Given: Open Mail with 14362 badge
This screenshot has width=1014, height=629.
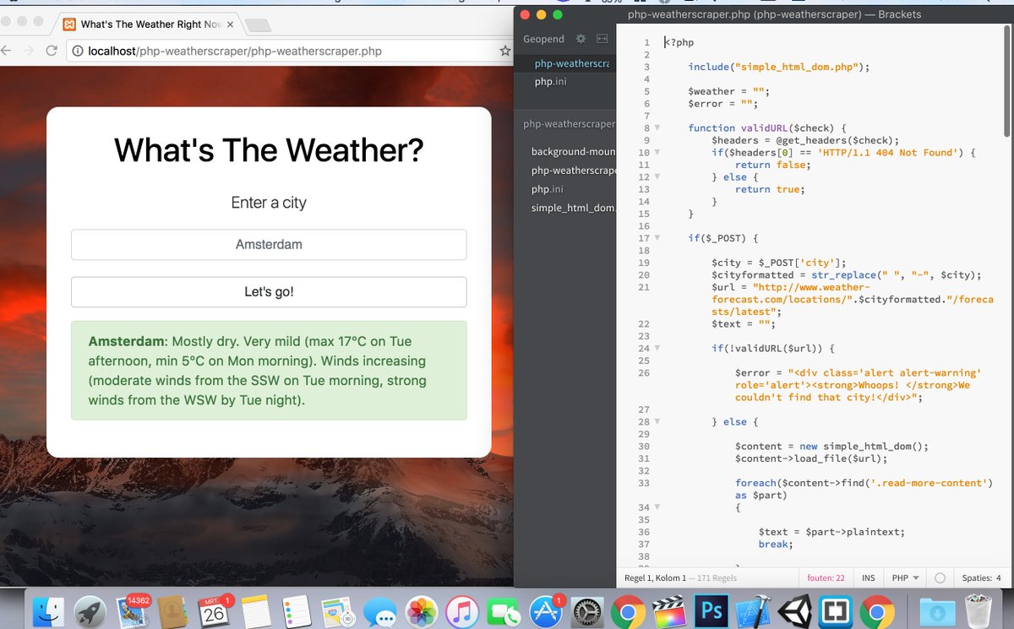Looking at the screenshot, I should (132, 611).
